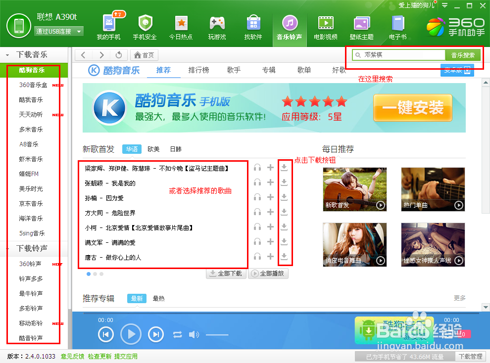Open the 俏皮电音舞曲 playlist thumbnail
This screenshot has width=490, height=363.
pyautogui.click(x=355, y=245)
